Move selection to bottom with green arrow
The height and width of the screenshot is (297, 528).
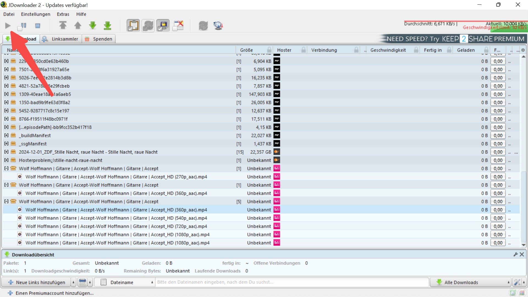pyautogui.click(x=108, y=26)
